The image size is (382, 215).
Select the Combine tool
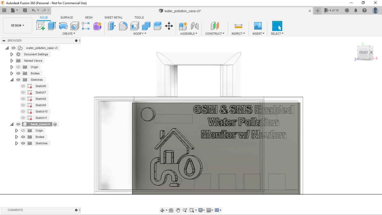click(x=146, y=26)
